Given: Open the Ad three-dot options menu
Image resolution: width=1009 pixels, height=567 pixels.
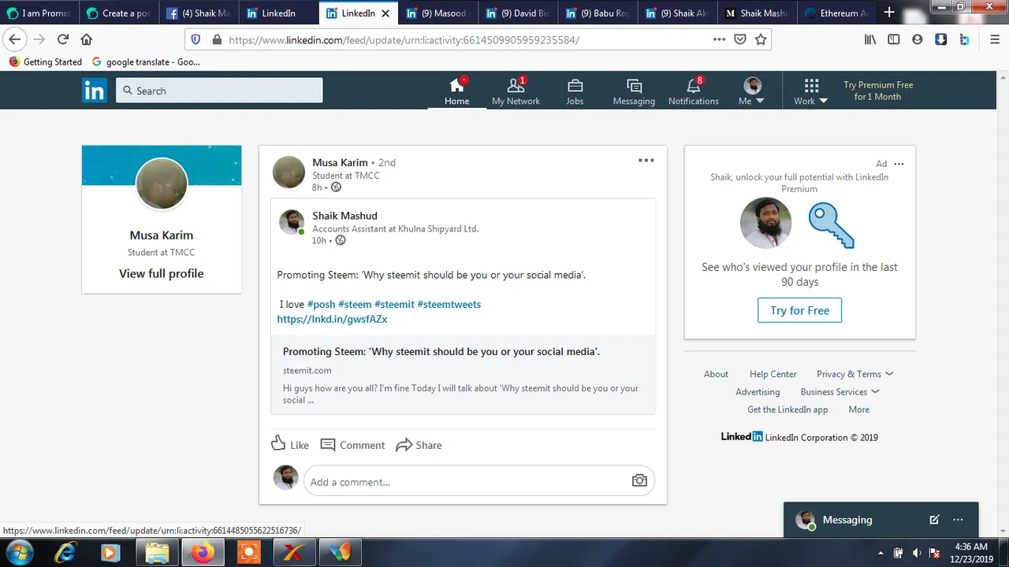Looking at the screenshot, I should point(899,164).
